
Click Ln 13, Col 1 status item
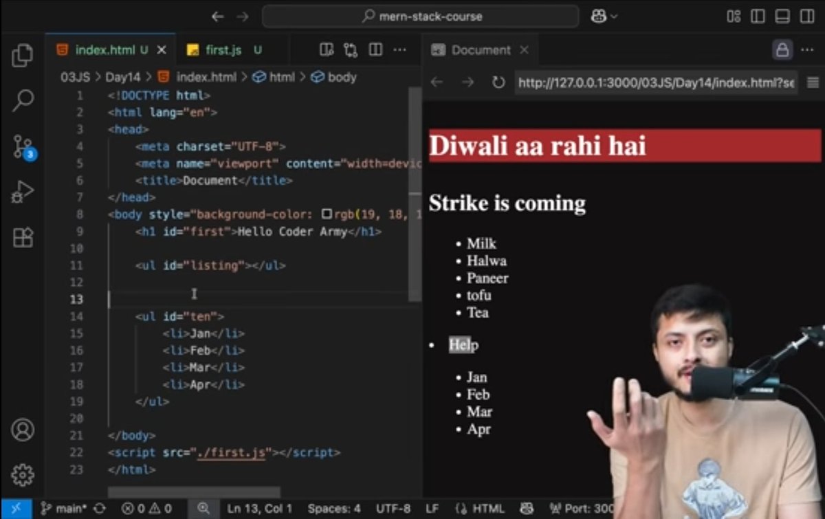[x=260, y=509]
